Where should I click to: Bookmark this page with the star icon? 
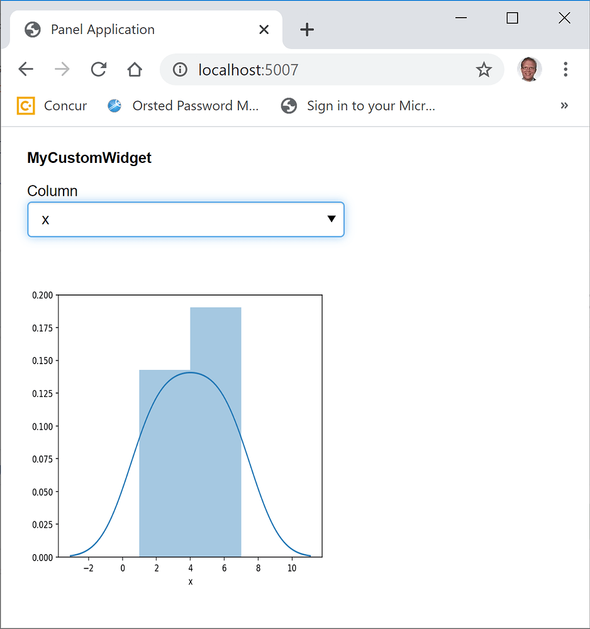tap(484, 70)
